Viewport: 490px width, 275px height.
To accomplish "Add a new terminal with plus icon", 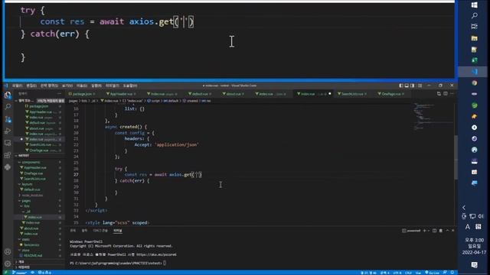I will pos(424,231).
